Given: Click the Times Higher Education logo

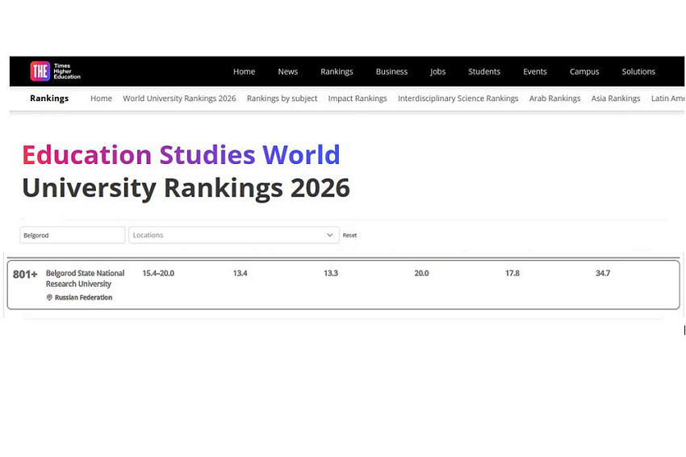Looking at the screenshot, I should [55, 71].
